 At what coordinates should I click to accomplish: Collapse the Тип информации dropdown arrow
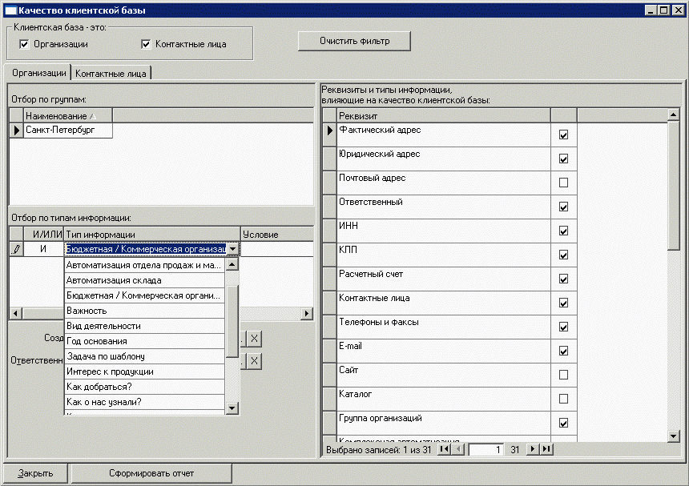point(233,249)
